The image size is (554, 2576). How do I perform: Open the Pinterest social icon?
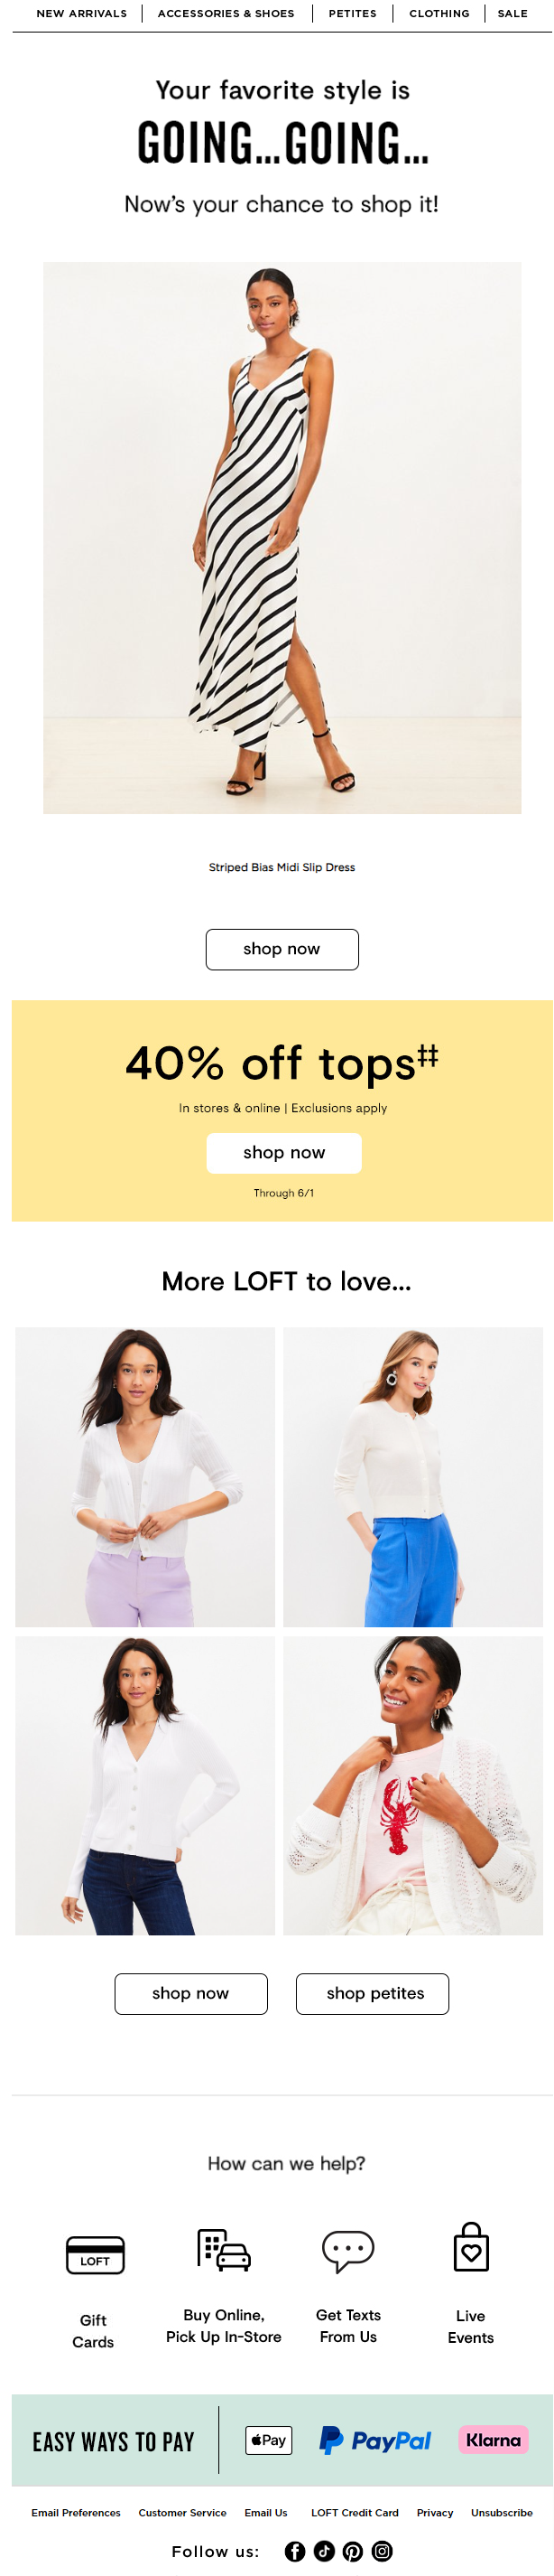tap(353, 2551)
